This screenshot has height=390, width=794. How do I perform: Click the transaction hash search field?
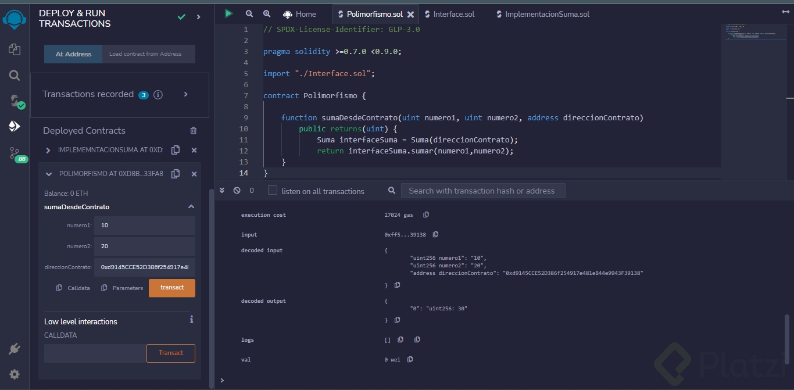[x=482, y=191]
